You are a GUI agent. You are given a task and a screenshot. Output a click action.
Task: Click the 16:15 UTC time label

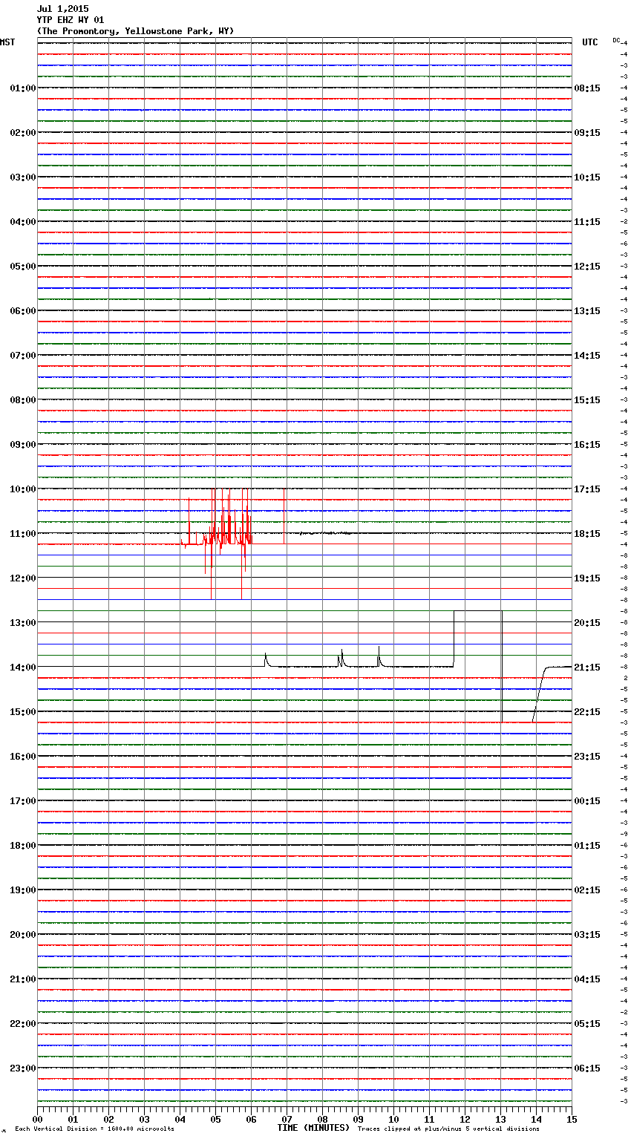pyautogui.click(x=587, y=445)
